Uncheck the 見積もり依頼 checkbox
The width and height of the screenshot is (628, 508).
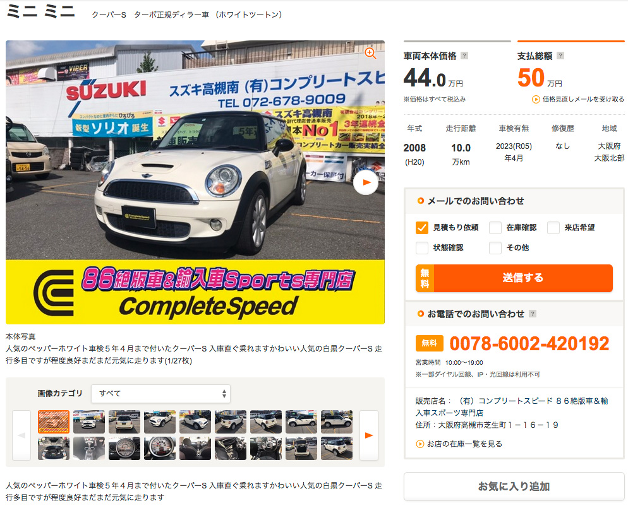(x=422, y=228)
